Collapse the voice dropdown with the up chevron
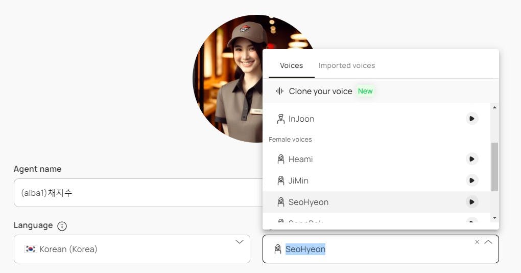521x273 pixels. click(488, 242)
